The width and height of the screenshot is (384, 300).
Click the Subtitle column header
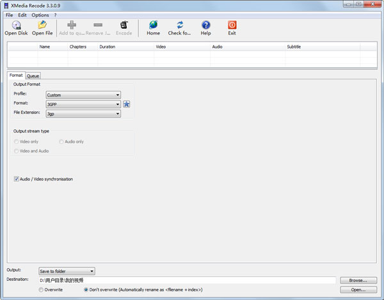coord(323,47)
